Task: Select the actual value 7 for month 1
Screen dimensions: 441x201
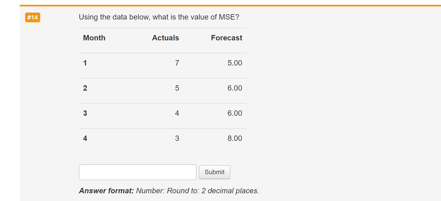Action: [x=177, y=63]
